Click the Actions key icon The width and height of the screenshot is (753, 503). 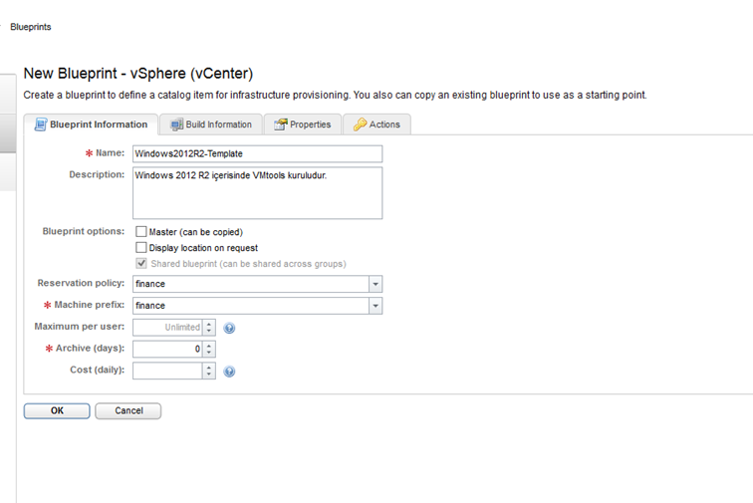[x=360, y=125]
